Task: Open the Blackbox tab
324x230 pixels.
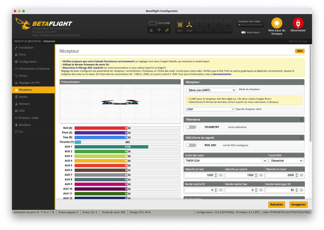Action: click(x=33, y=125)
